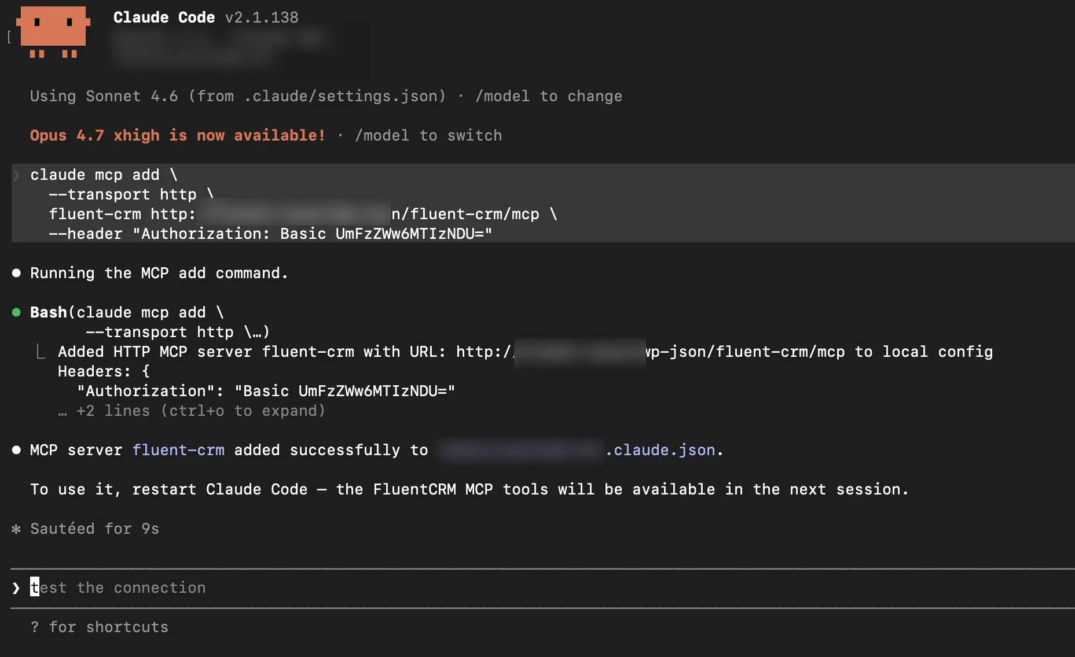Click the version number v2.1.138

(262, 17)
